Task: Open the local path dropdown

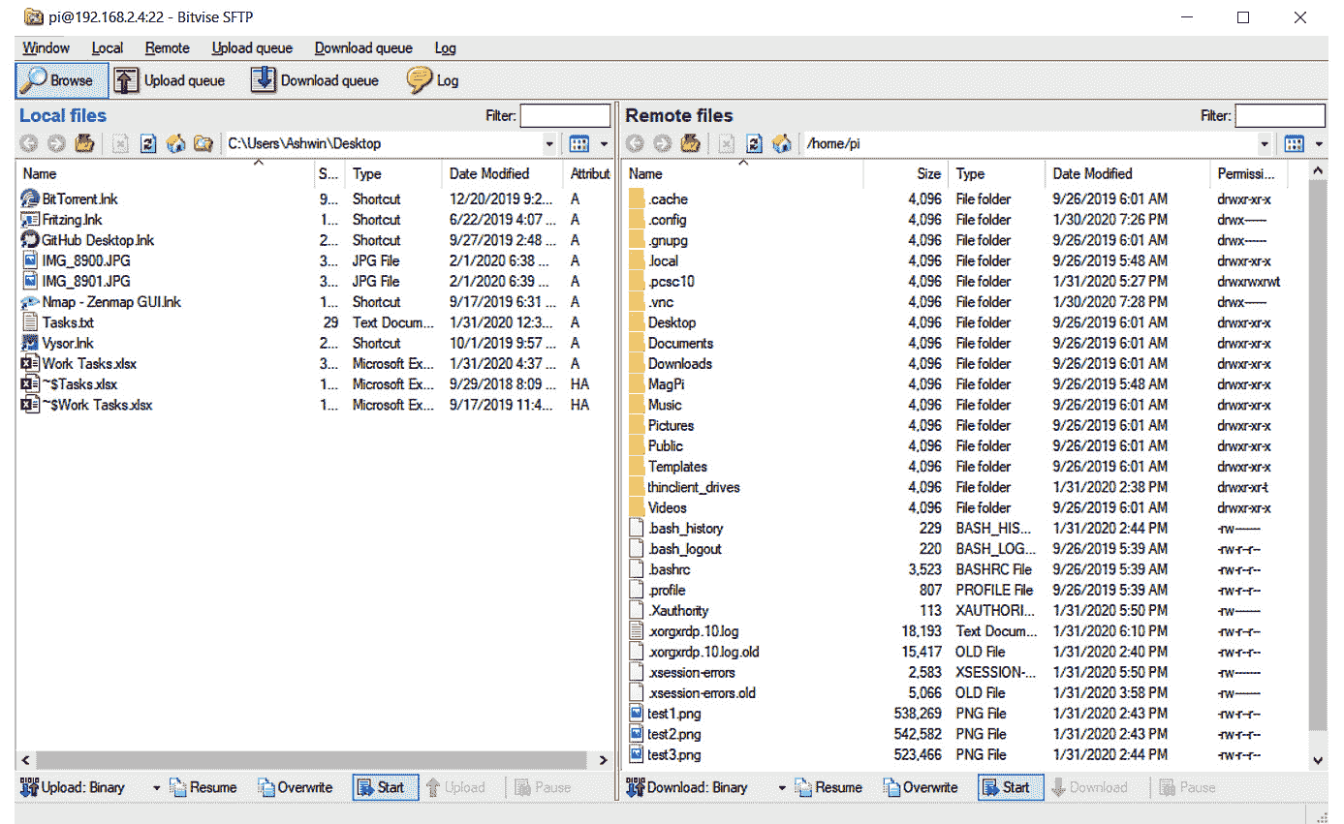Action: coord(548,142)
